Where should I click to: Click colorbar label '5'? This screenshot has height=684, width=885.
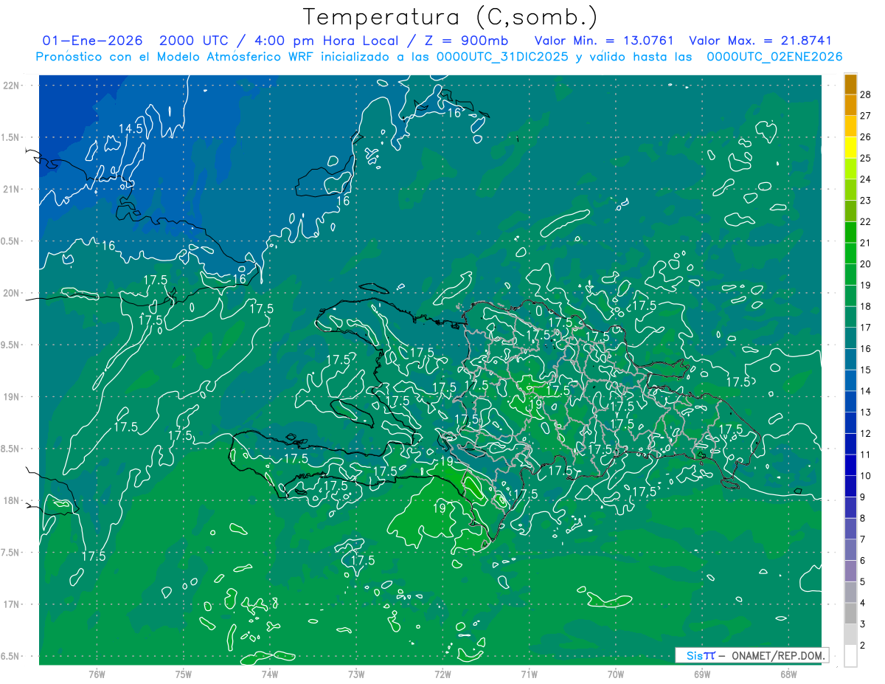click(x=863, y=582)
